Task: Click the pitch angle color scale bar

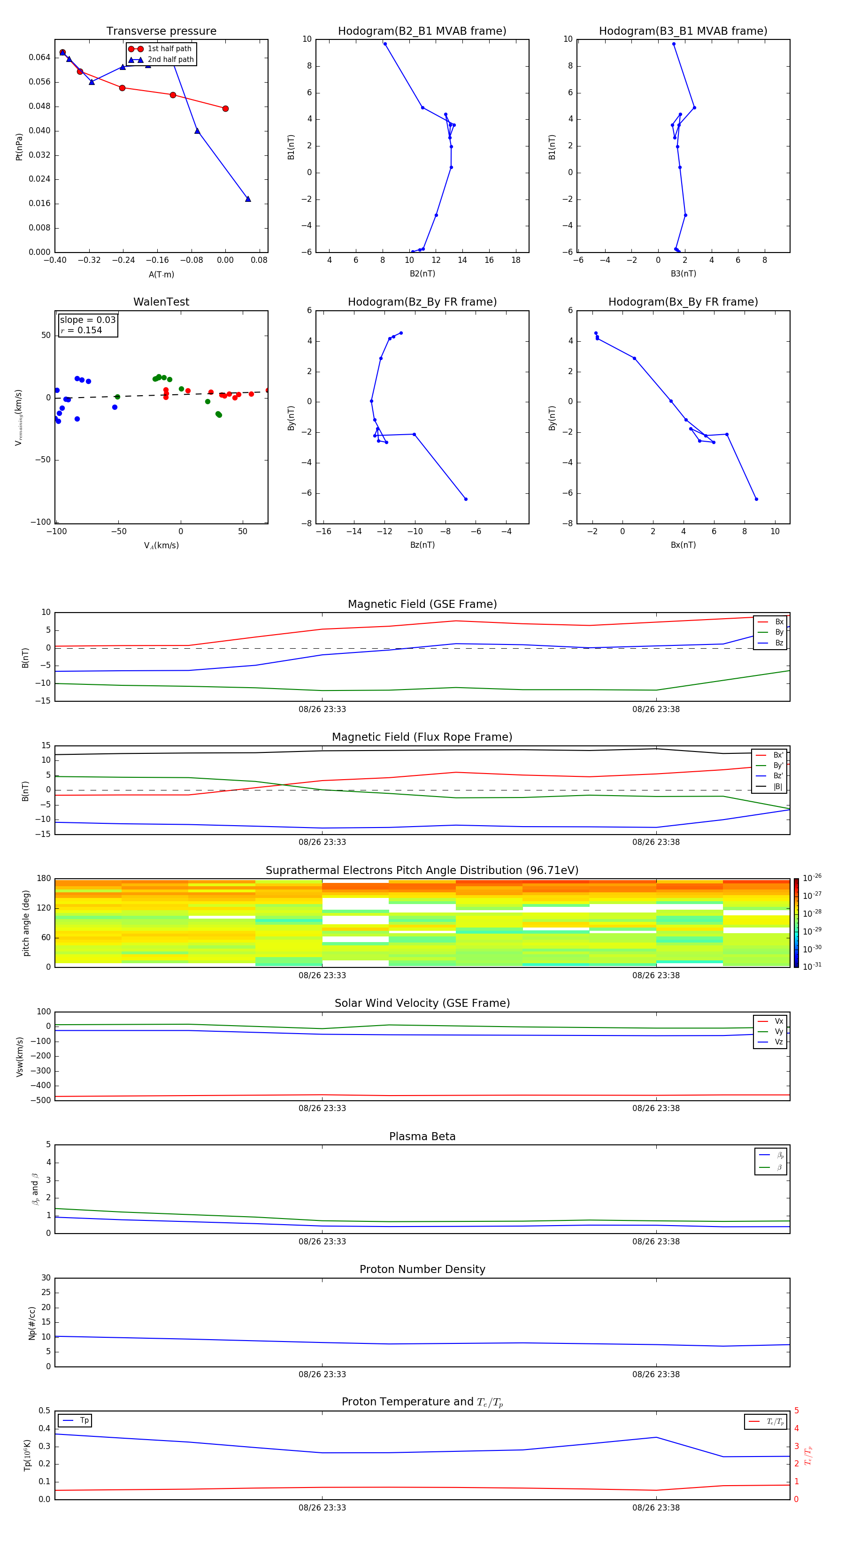Action: point(796,922)
